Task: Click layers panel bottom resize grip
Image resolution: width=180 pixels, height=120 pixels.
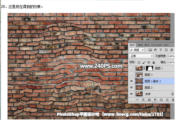Action: tap(154, 102)
